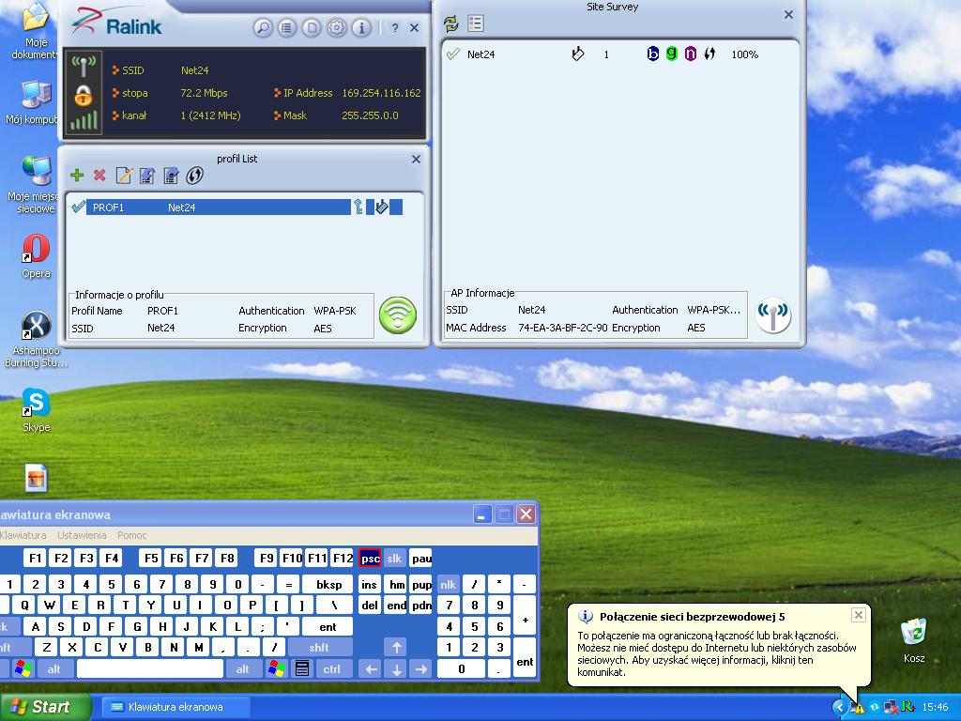Click the Link Information list button in Ralink
Image resolution: width=961 pixels, height=721 pixels.
point(287,27)
